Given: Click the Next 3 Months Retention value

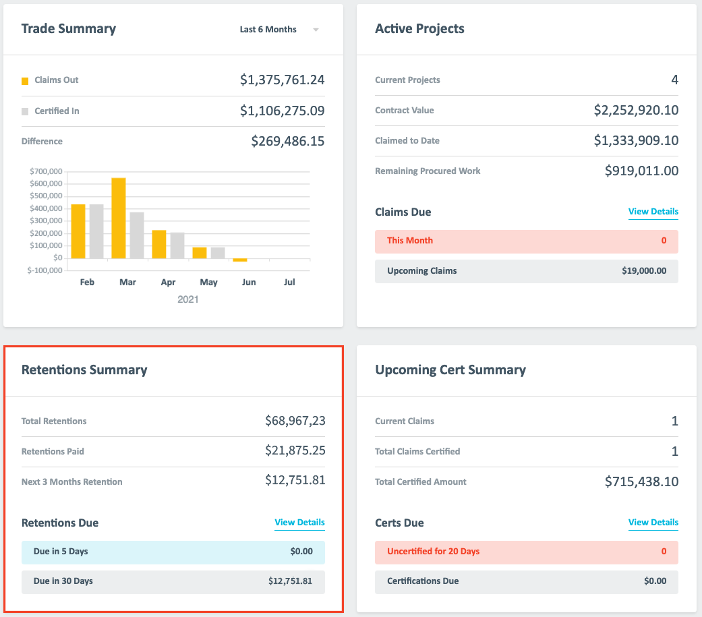Looking at the screenshot, I should (x=295, y=480).
